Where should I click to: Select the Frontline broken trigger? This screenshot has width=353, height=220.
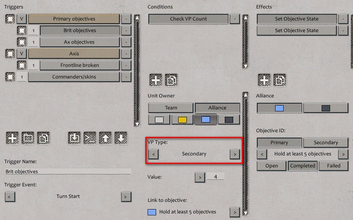80,65
